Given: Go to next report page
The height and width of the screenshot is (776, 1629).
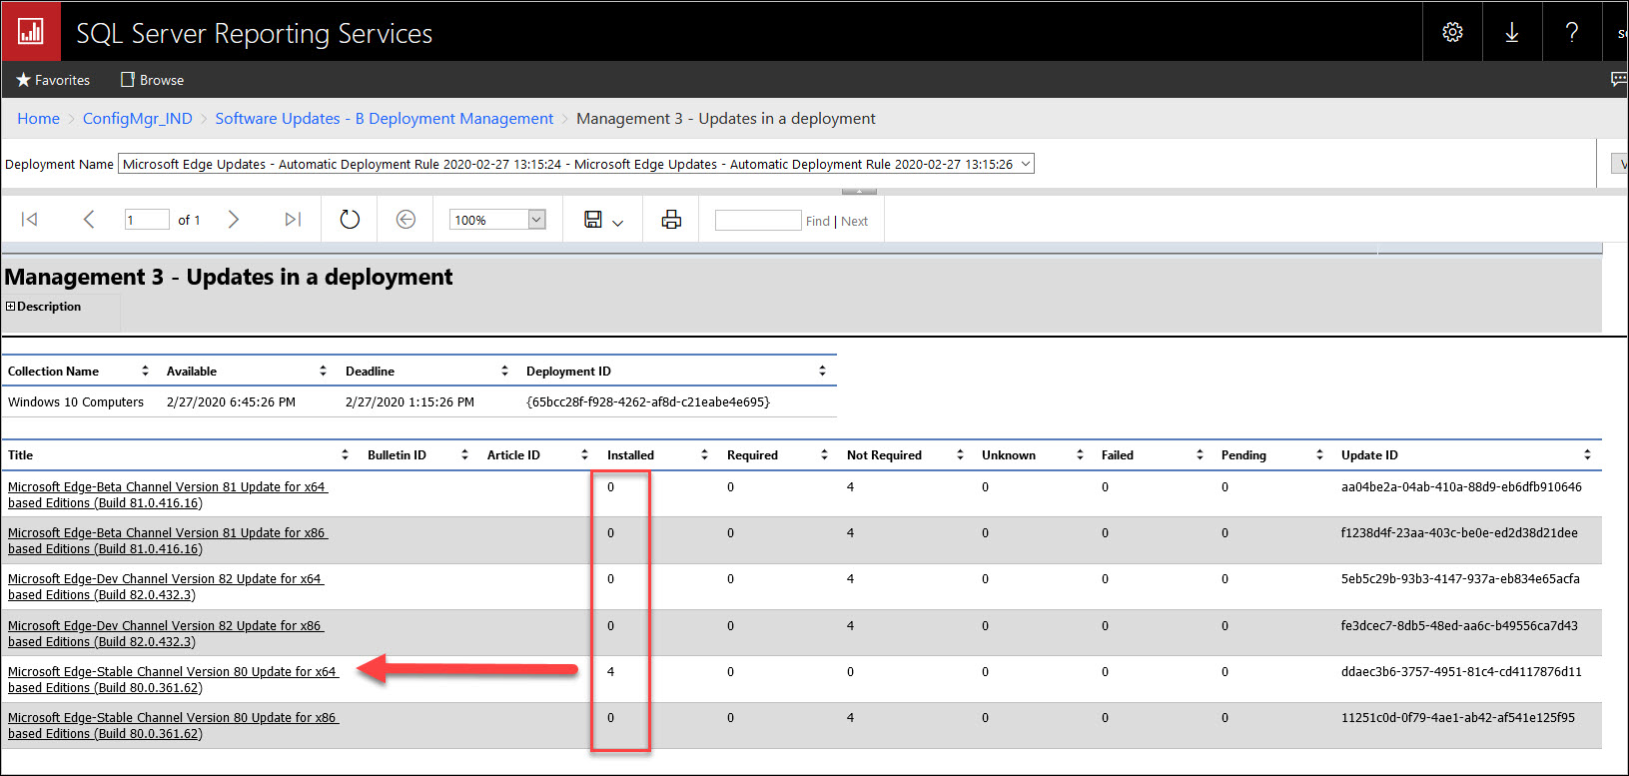Looking at the screenshot, I should tap(233, 220).
